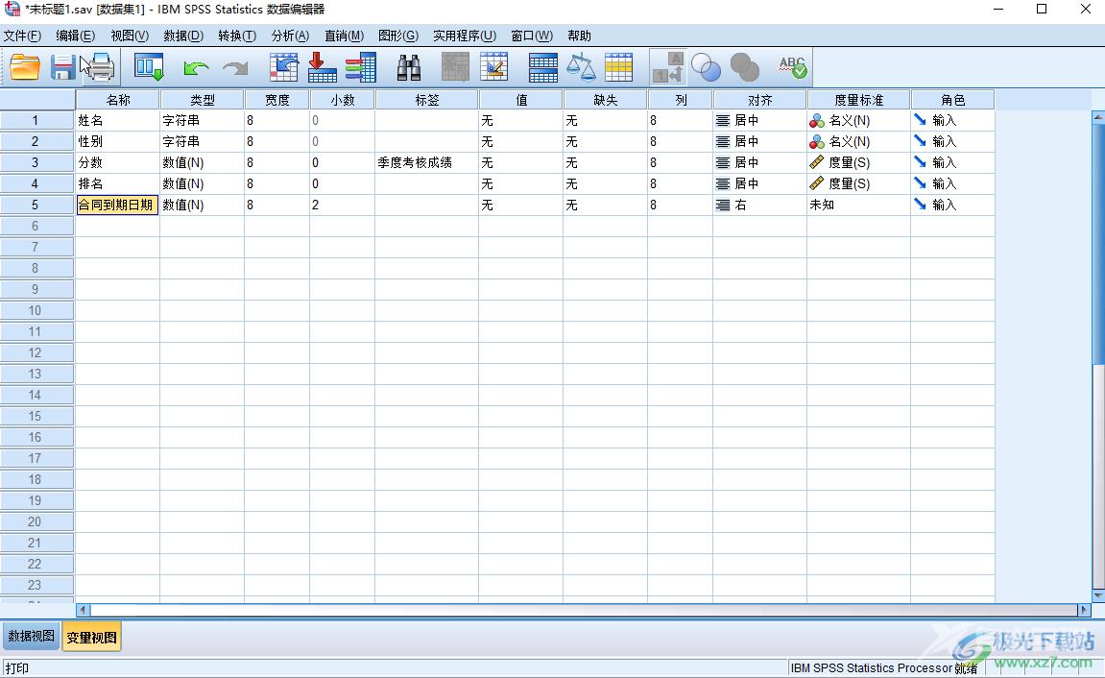Click the Open data document folder icon
Viewport: 1105px width, 678px height.
tap(25, 67)
